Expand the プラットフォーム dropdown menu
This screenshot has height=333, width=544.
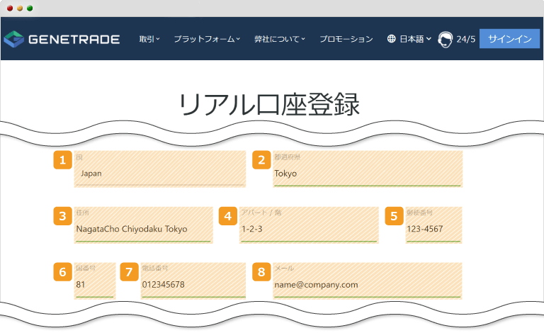point(207,39)
